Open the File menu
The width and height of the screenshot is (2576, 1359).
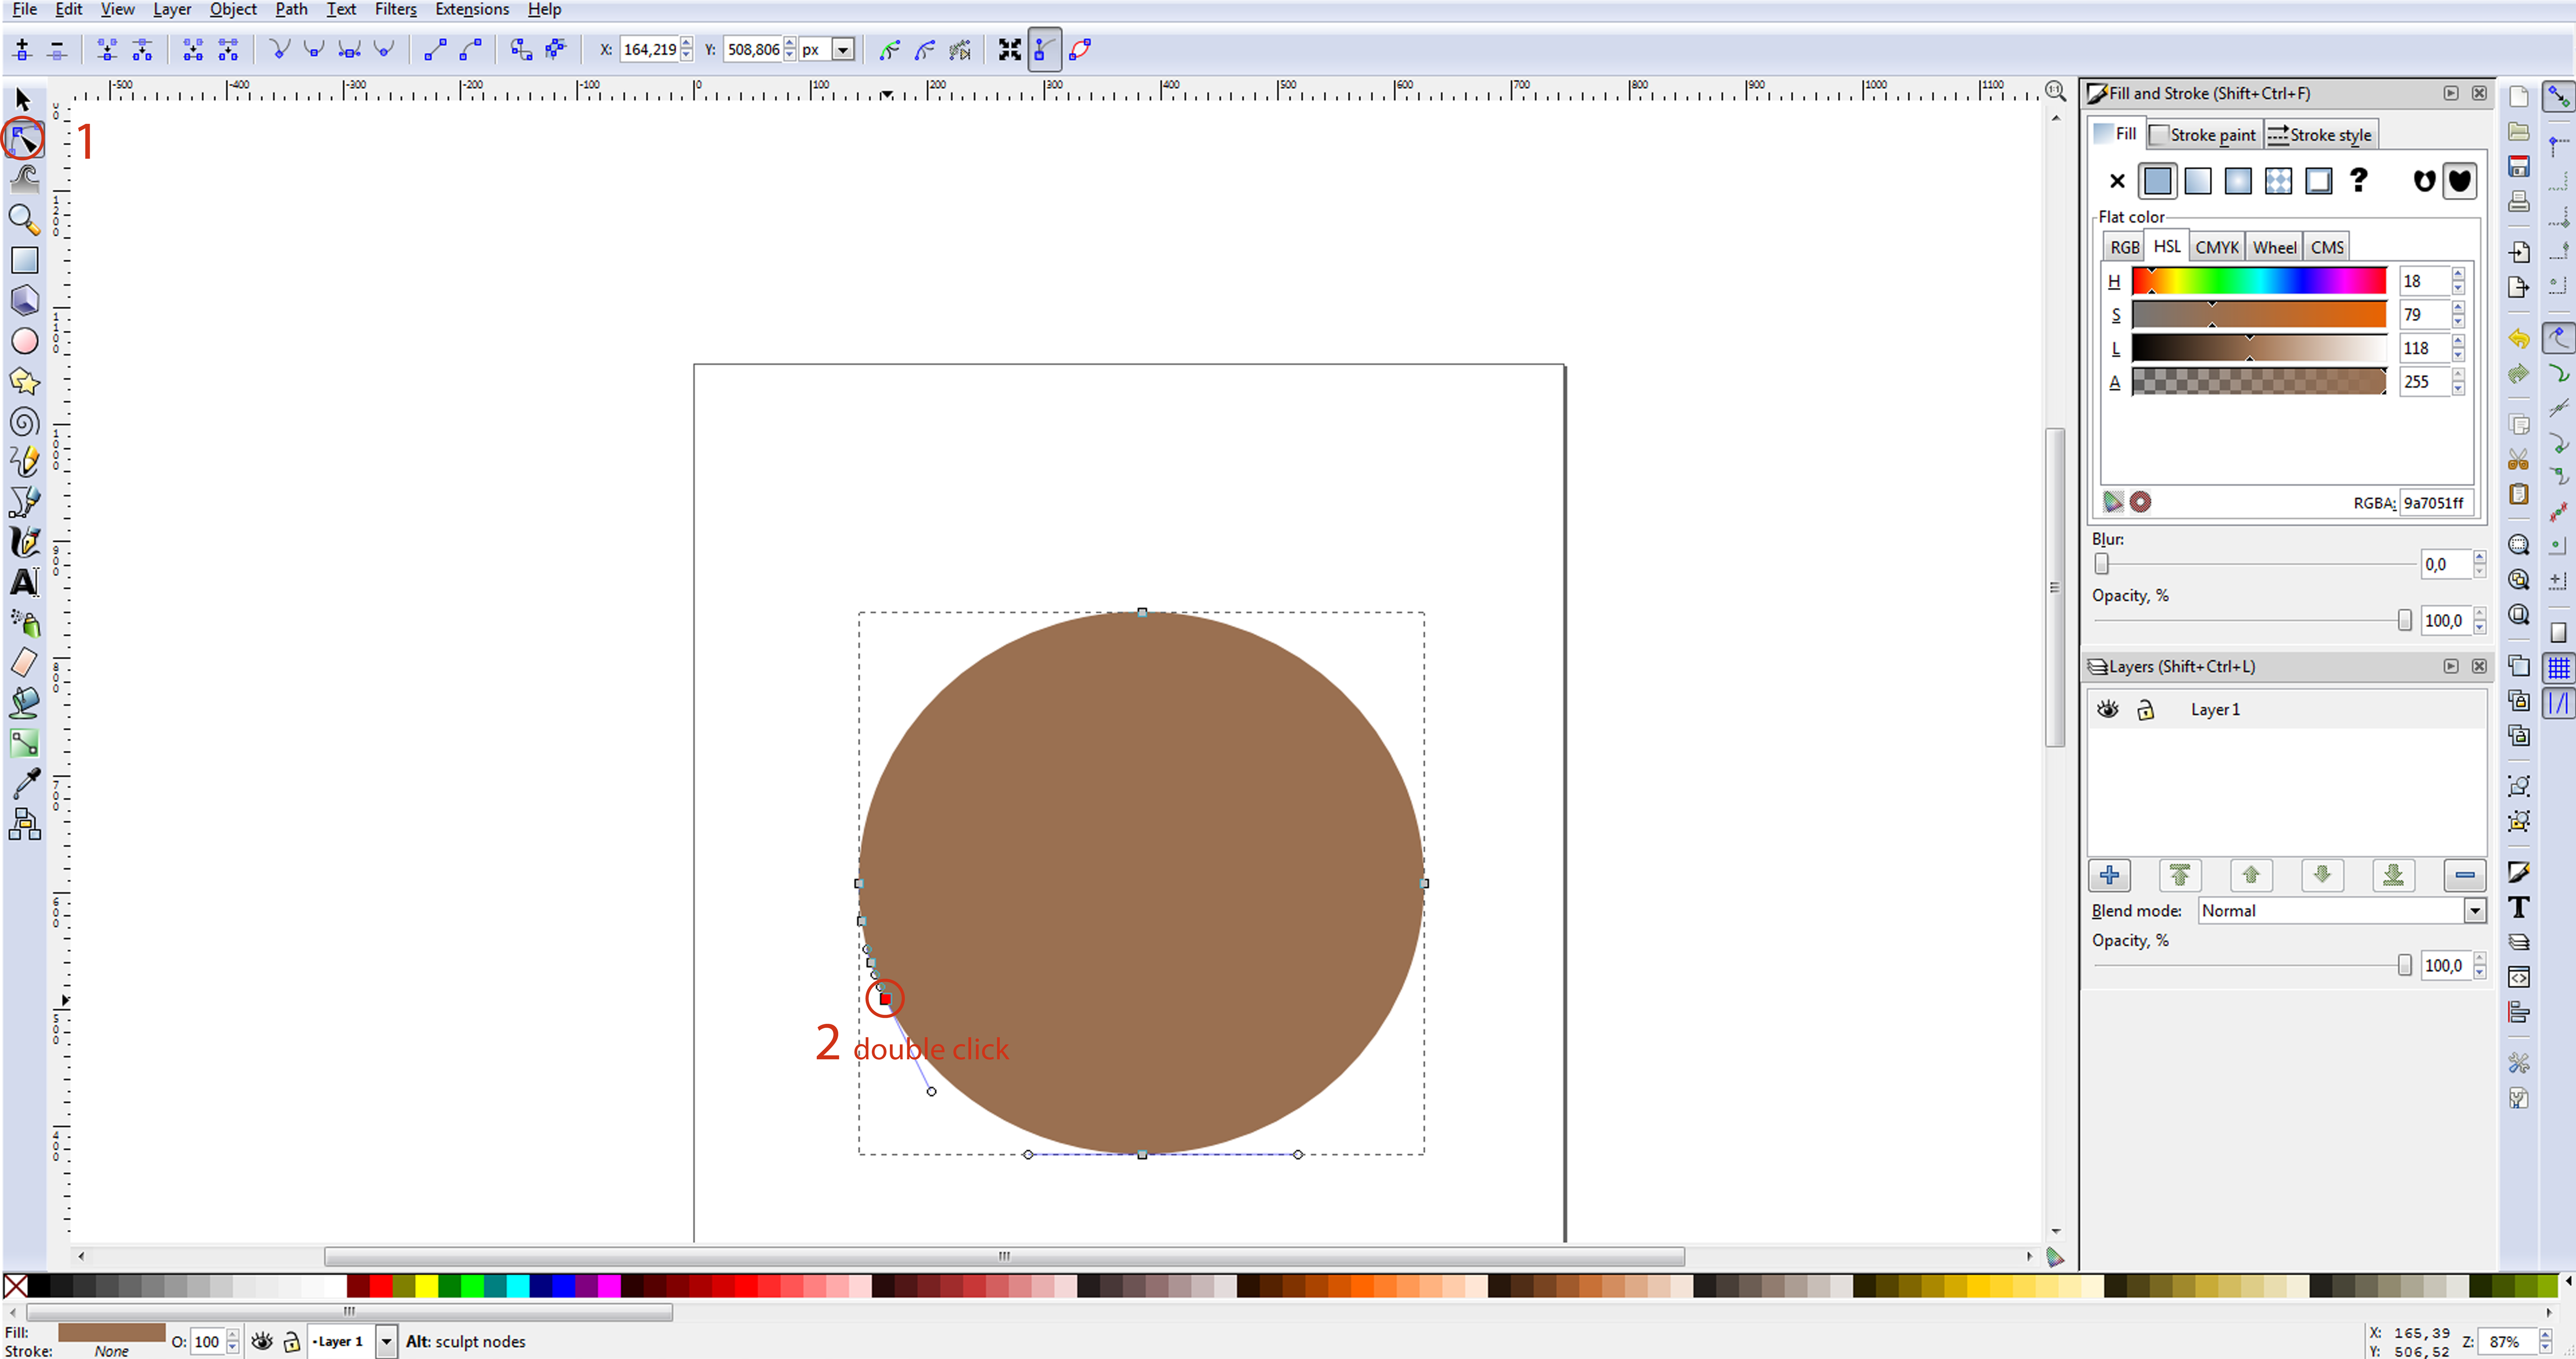click(24, 9)
